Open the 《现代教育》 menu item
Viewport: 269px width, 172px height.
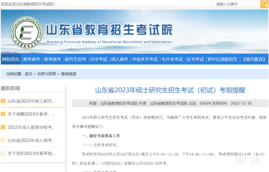[254, 59]
